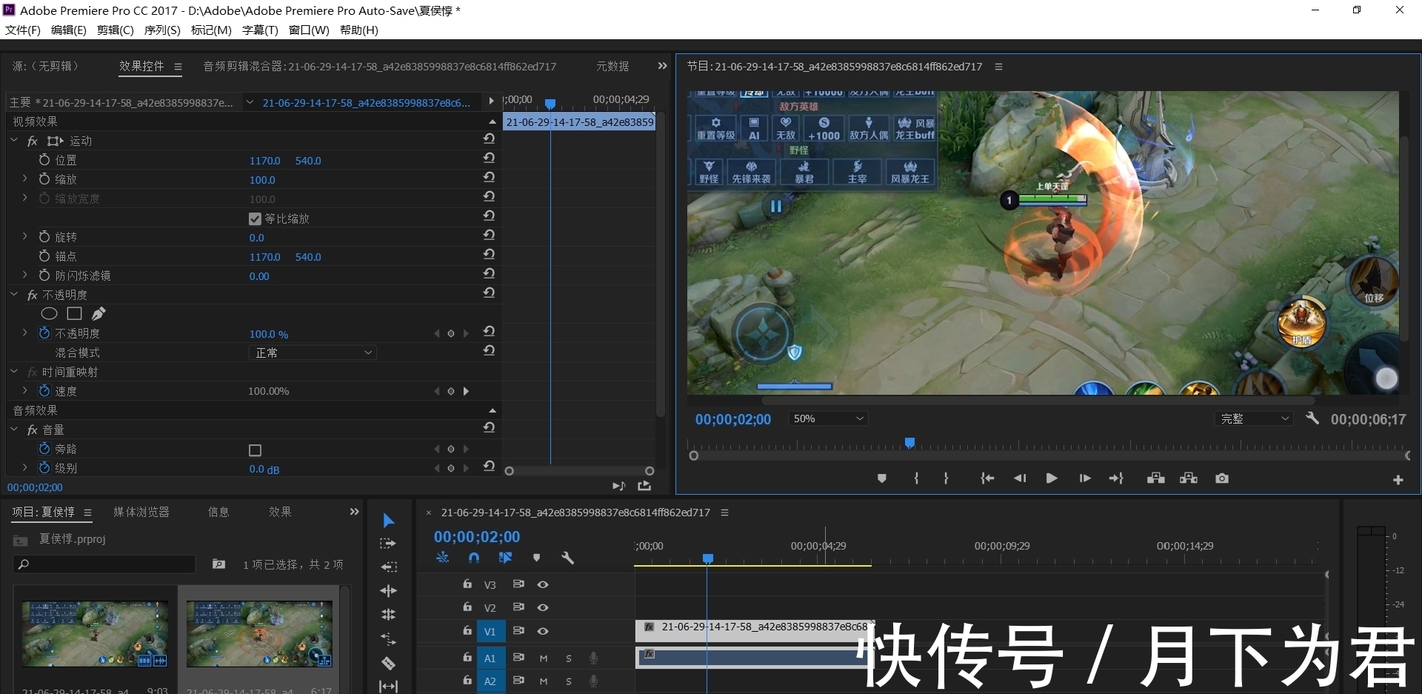Open Program monitor wrench settings

click(x=1312, y=418)
